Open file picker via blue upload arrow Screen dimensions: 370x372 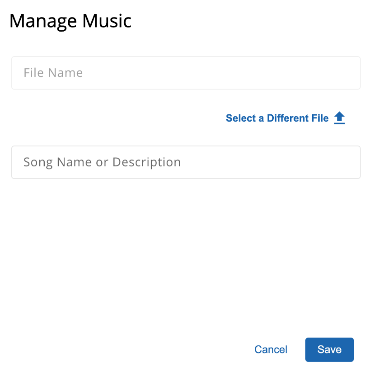(339, 118)
